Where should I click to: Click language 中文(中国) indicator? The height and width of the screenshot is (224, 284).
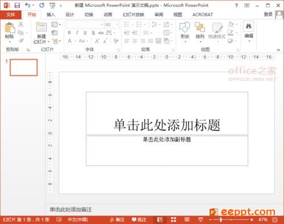(78, 219)
